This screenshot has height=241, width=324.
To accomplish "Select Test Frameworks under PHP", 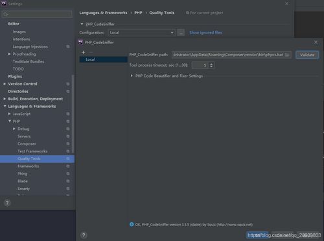I will point(32,151).
